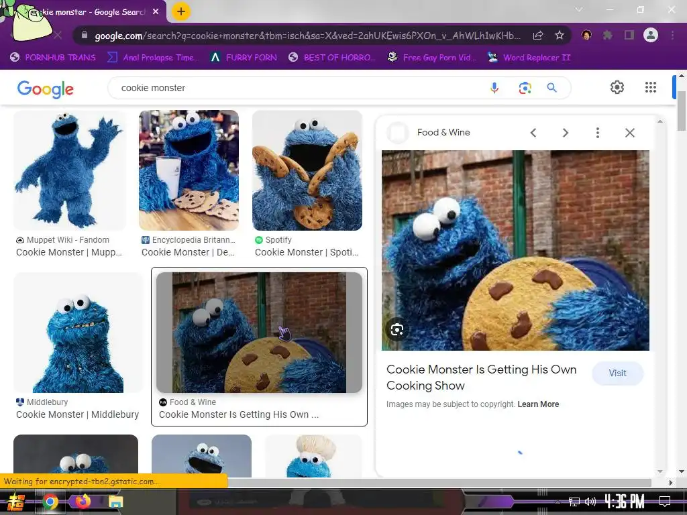Show the previous image in preview panel
687x515 pixels.
(x=533, y=133)
